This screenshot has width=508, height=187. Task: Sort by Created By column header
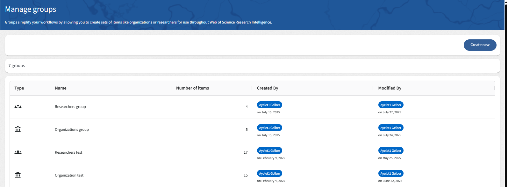coord(268,88)
